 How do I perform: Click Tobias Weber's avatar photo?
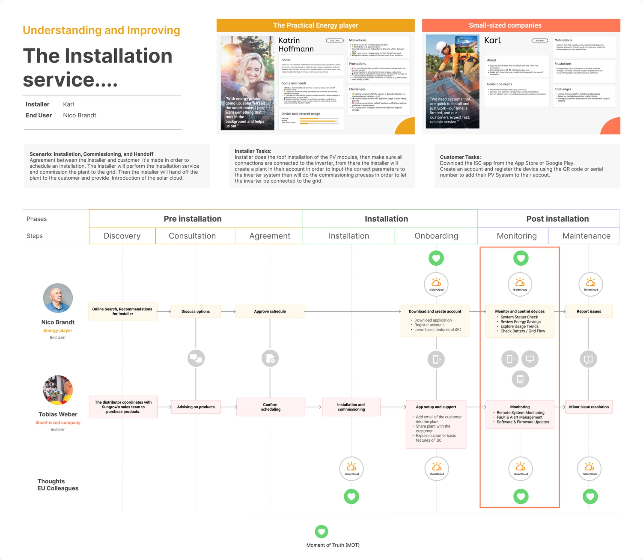pyautogui.click(x=58, y=390)
